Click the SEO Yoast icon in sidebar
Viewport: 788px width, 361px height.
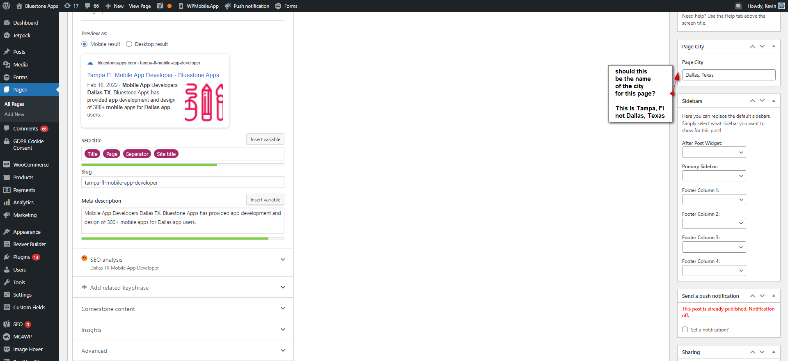(x=7, y=324)
